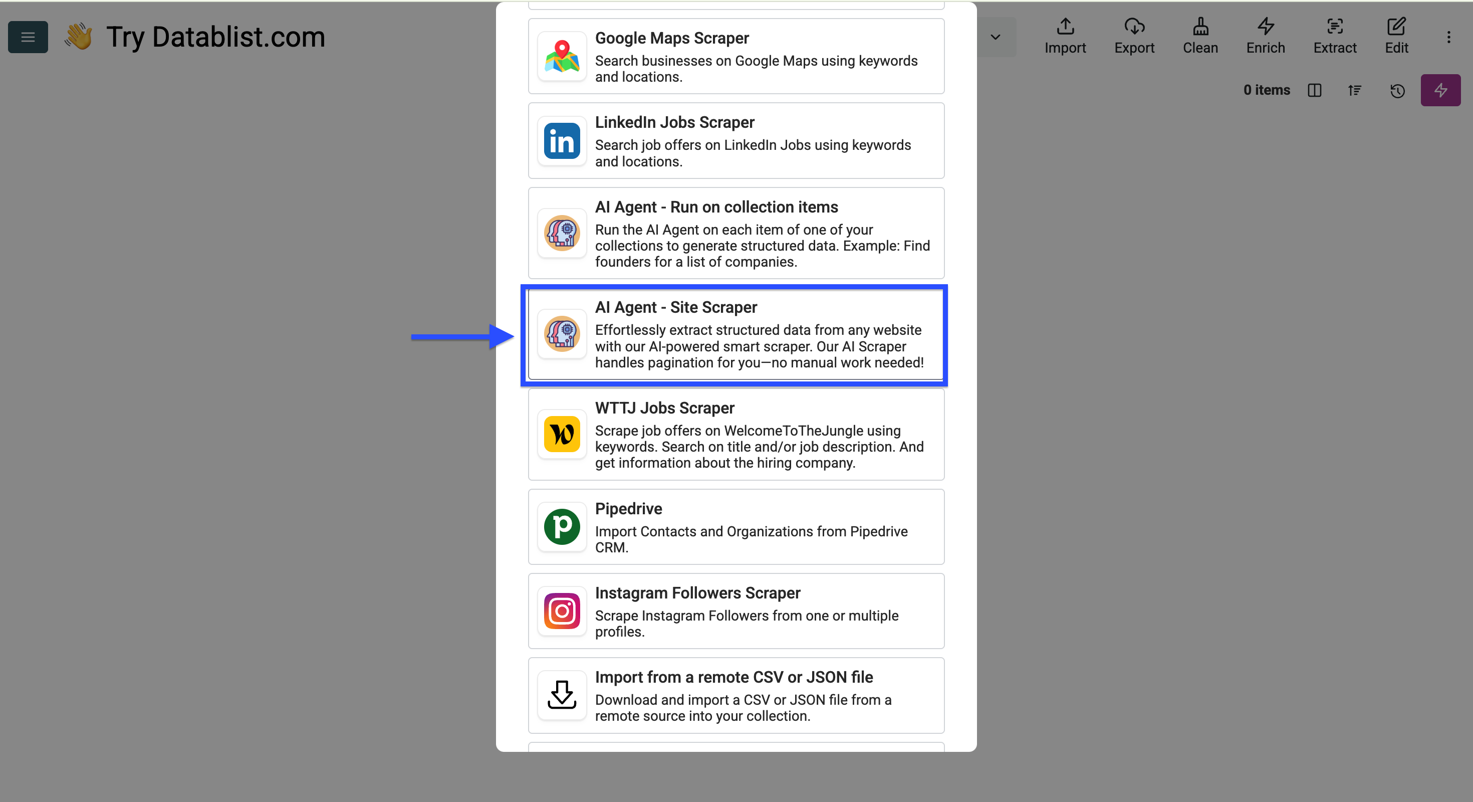This screenshot has height=802, width=1473.
Task: Open the three-dot more options menu
Action: click(1448, 37)
